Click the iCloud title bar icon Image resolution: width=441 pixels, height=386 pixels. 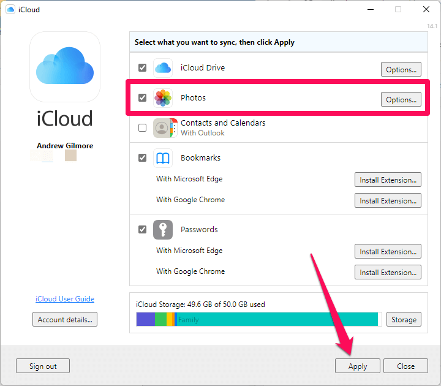(x=10, y=10)
